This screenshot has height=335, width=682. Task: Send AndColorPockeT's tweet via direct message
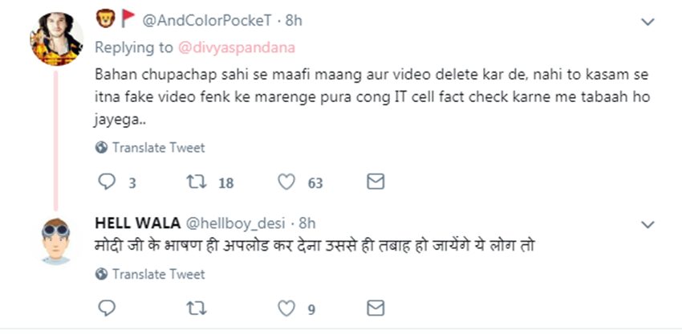click(375, 182)
